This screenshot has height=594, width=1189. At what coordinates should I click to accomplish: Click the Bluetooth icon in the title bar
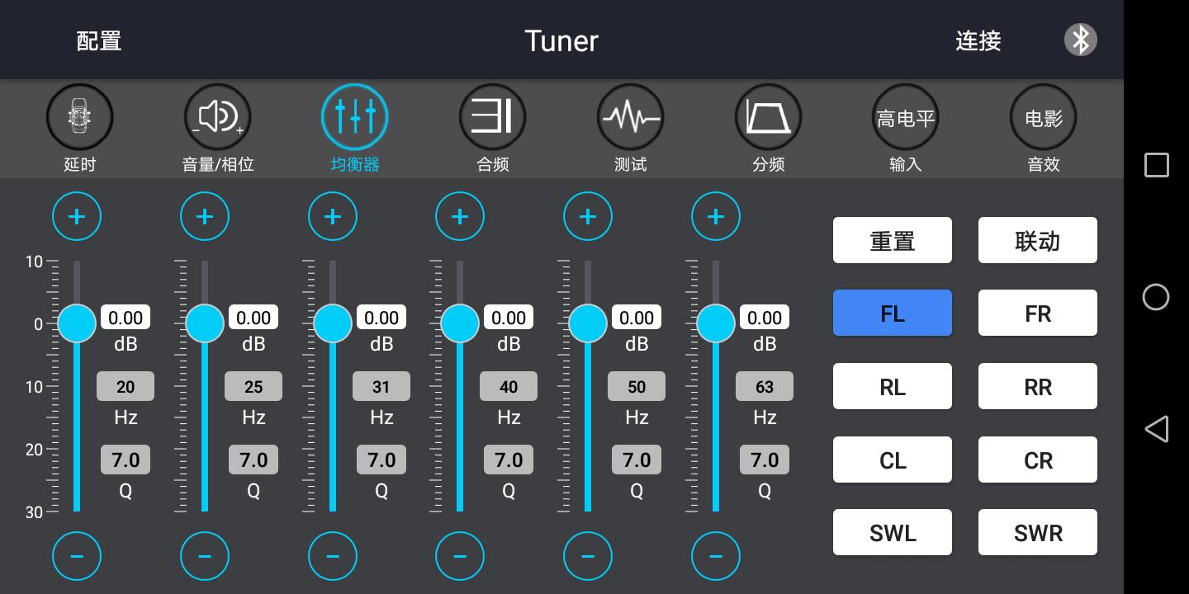1080,39
